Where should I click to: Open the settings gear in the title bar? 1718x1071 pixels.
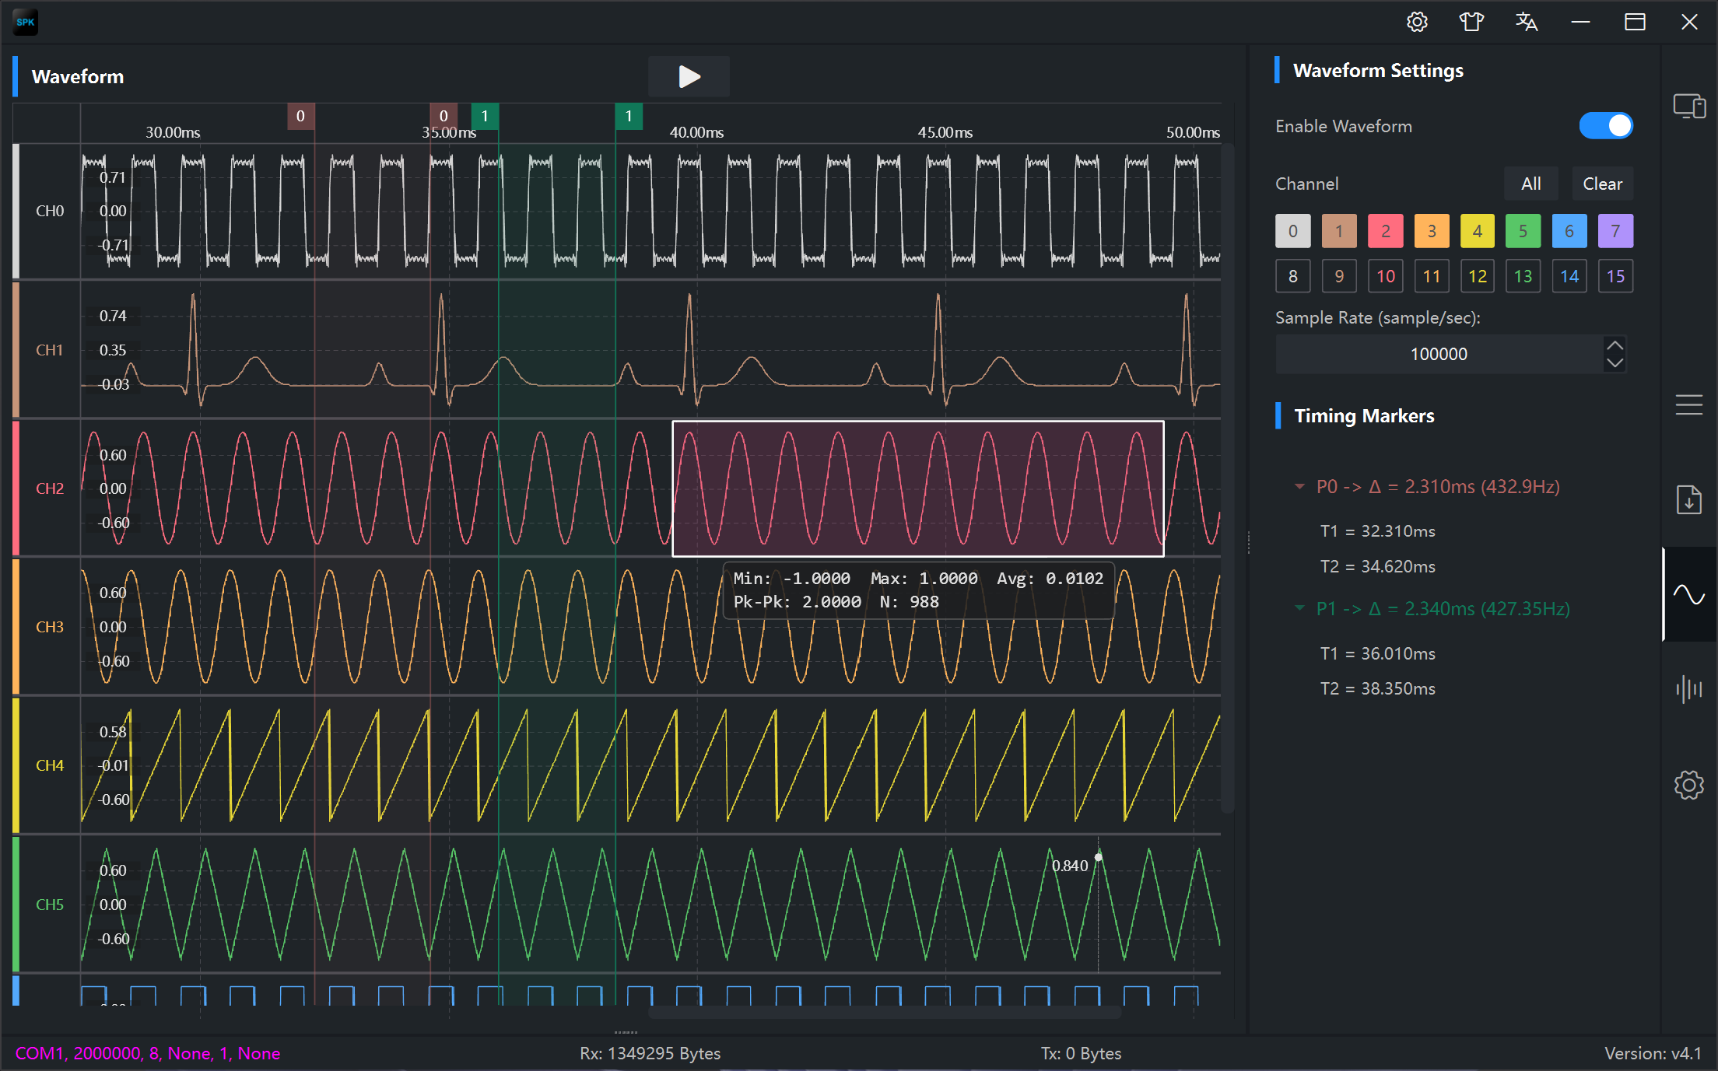pos(1417,22)
